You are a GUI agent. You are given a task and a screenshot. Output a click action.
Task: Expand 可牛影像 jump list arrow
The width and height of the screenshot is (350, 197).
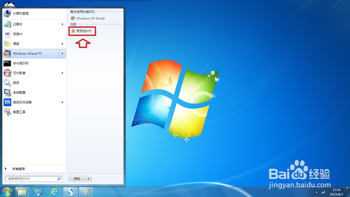coord(63,73)
